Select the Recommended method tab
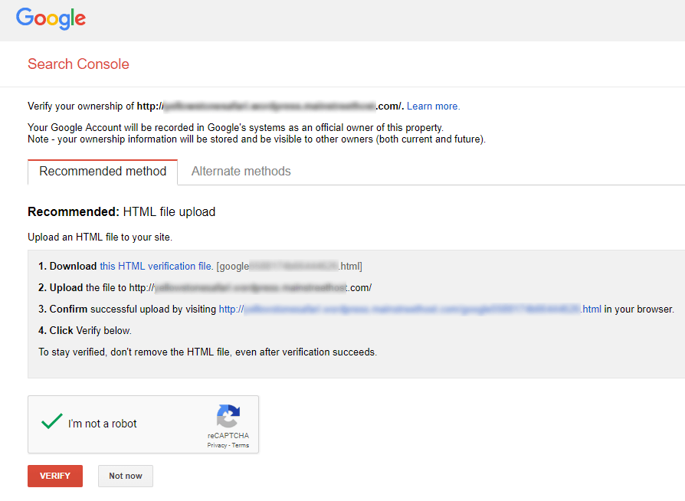The width and height of the screenshot is (685, 501). (102, 172)
